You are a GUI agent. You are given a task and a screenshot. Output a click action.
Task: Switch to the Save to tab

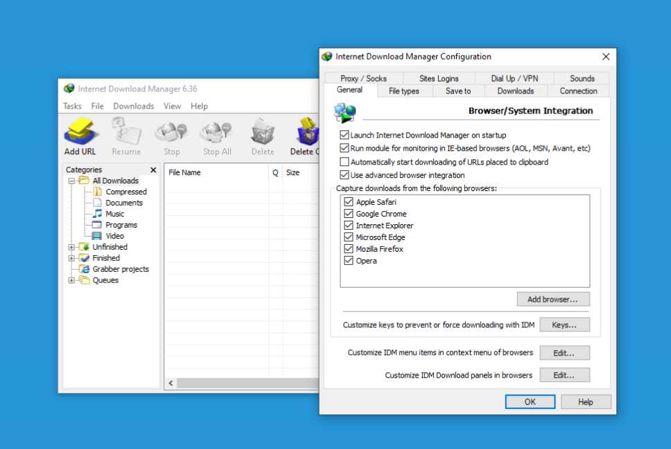[x=458, y=91]
